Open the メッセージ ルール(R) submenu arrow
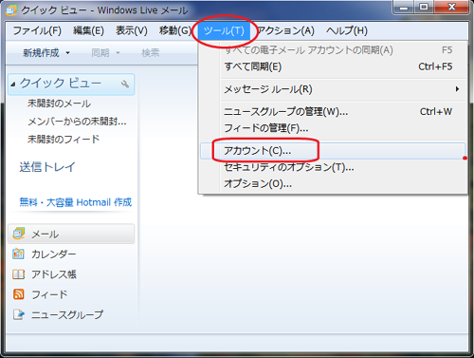The width and height of the screenshot is (474, 358). pos(457,89)
